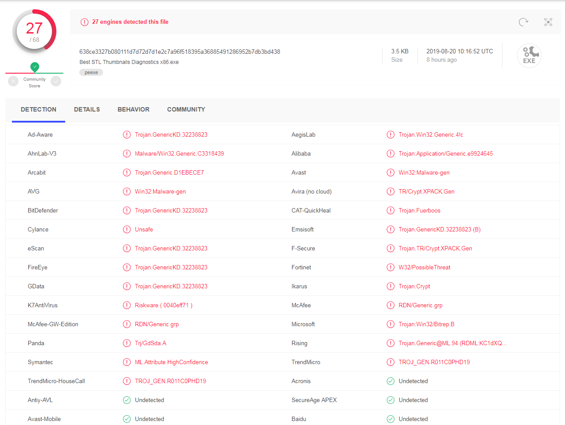Click Riskware ( 0040eff71 ) K7AntiVirus result
Viewport: 565px width, 425px height.
tap(164, 306)
